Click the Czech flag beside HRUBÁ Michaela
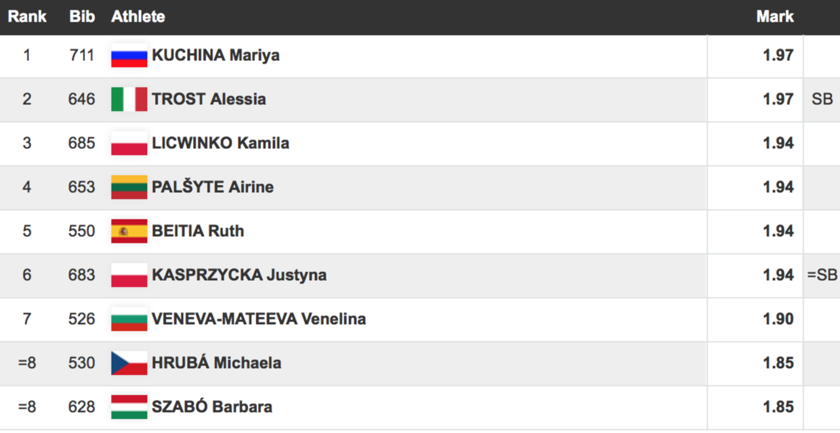The image size is (840, 433). 129,363
